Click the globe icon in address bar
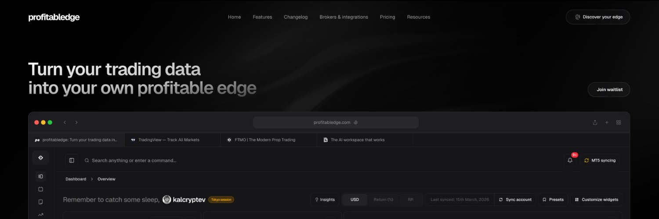Image resolution: width=659 pixels, height=219 pixels. click(x=356, y=123)
